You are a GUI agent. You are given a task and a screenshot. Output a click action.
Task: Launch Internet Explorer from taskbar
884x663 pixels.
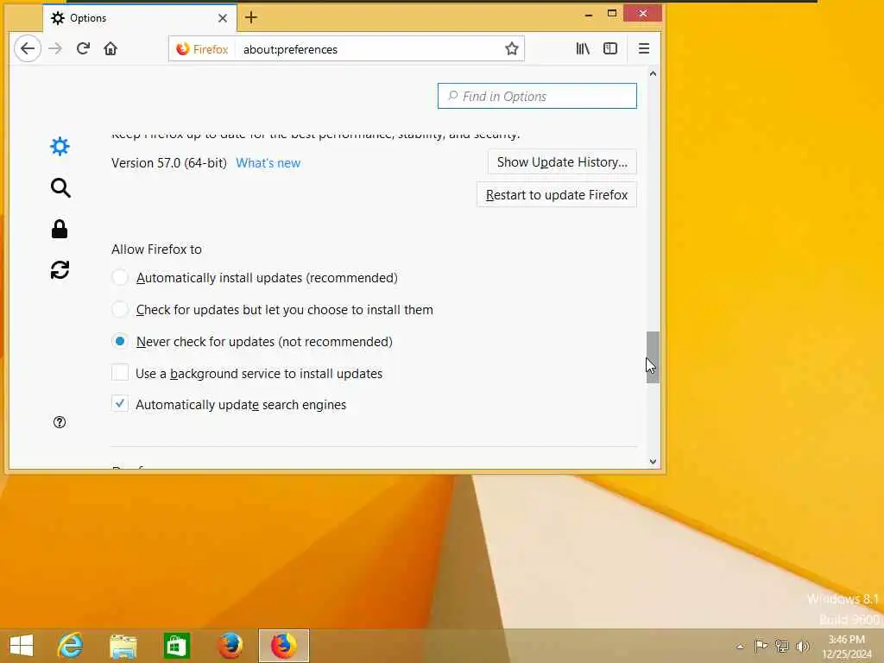pyautogui.click(x=70, y=646)
